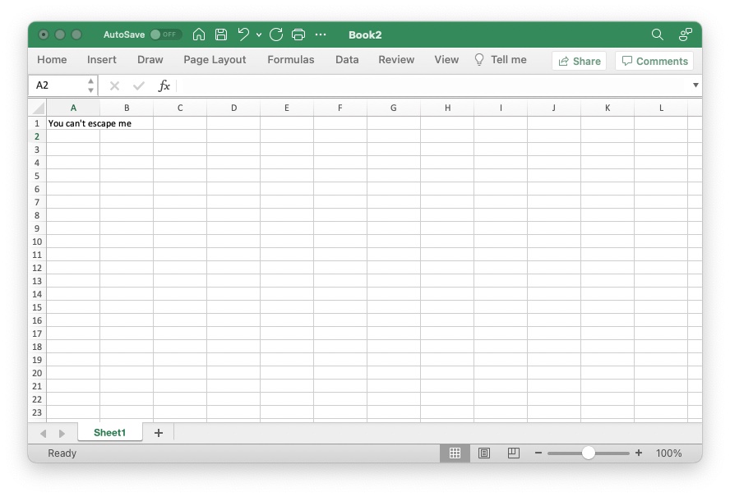Click the Home icon in title bar

[199, 35]
